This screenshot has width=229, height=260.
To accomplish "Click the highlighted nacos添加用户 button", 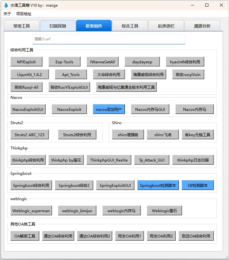I will click(x=109, y=109).
